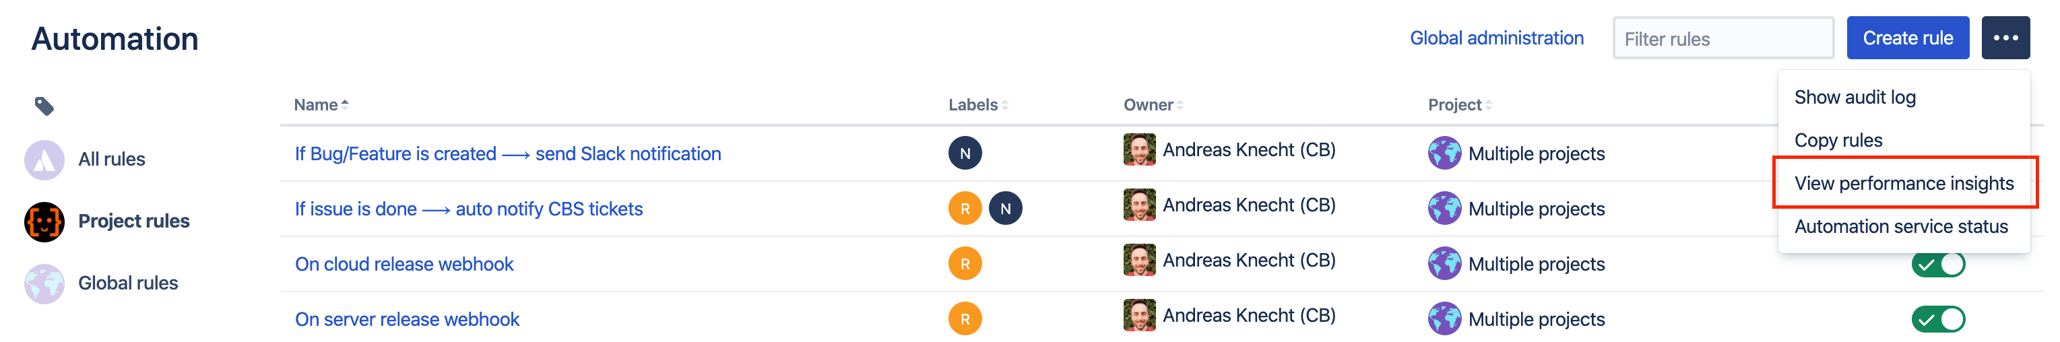Select View performance insights menu item

coord(1903,184)
